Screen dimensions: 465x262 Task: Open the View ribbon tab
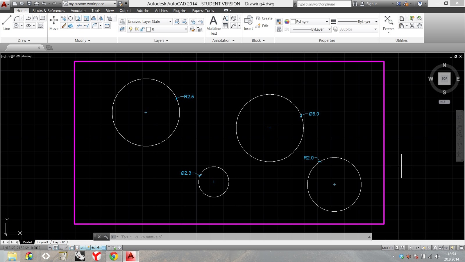110,10
